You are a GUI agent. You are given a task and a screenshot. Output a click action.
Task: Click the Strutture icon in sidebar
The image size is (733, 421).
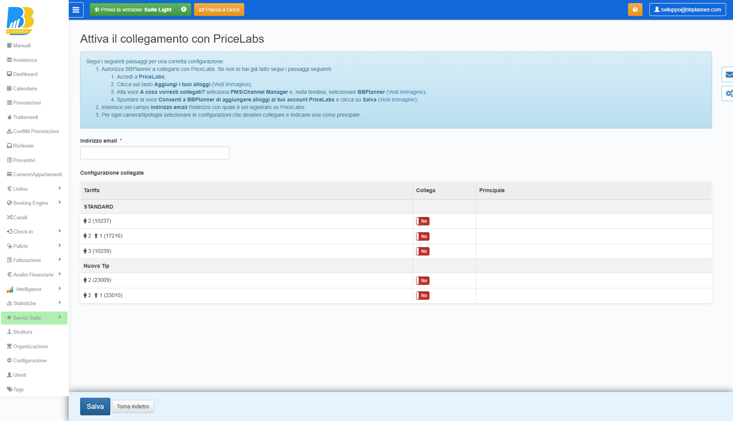pyautogui.click(x=10, y=332)
